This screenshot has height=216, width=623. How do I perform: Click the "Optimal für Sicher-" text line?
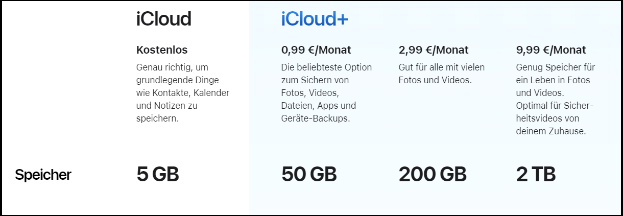(555, 106)
